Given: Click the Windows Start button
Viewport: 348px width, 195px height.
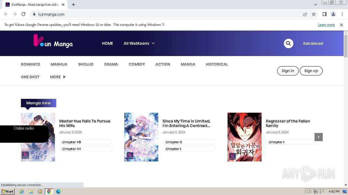Looking at the screenshot, I should point(8,191).
